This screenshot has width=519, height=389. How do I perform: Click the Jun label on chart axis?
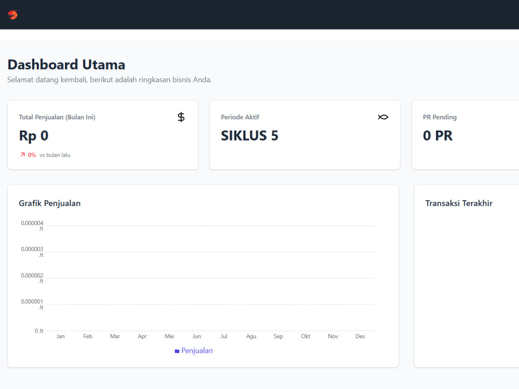[x=197, y=336]
